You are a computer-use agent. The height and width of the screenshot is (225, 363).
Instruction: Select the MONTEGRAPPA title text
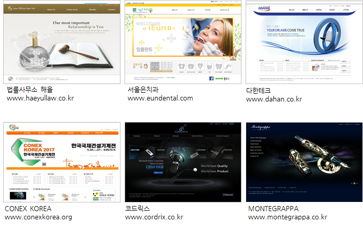pyautogui.click(x=273, y=209)
